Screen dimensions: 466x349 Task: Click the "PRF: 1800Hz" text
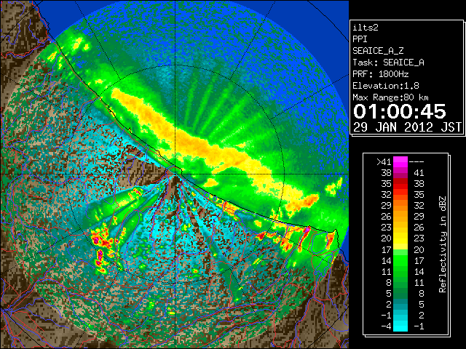coord(381,74)
